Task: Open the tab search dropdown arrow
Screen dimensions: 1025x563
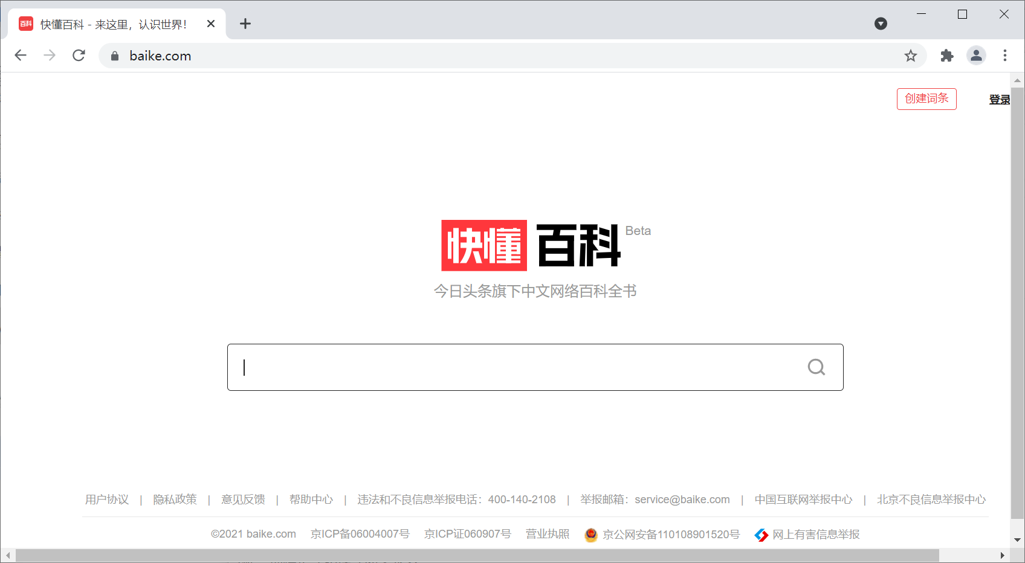Action: tap(881, 24)
